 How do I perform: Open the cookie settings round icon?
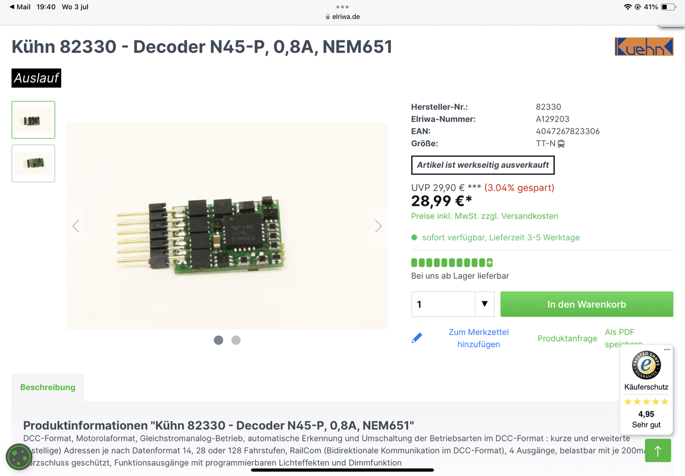(x=19, y=457)
